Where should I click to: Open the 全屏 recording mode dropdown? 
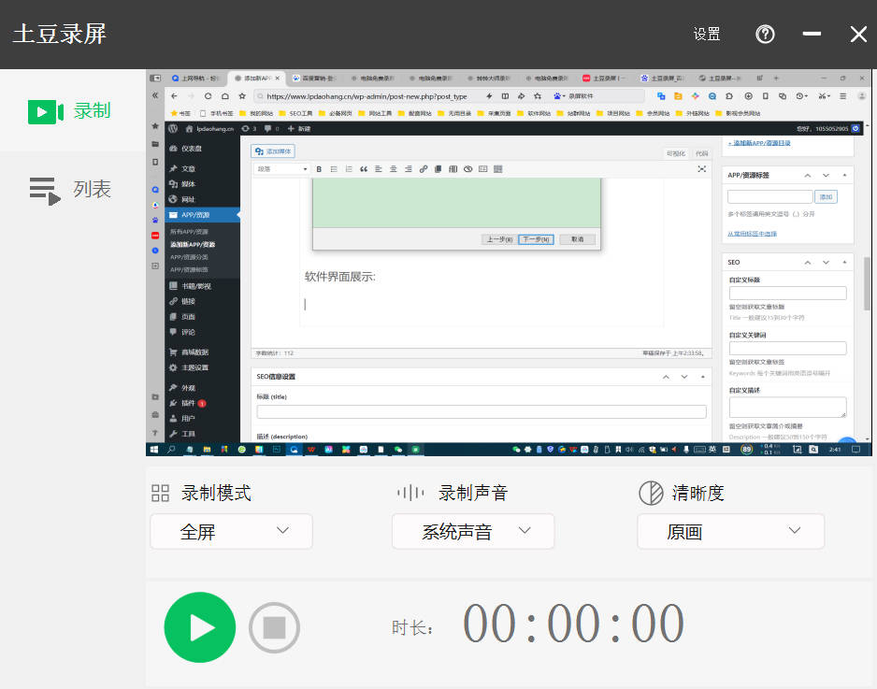(231, 531)
